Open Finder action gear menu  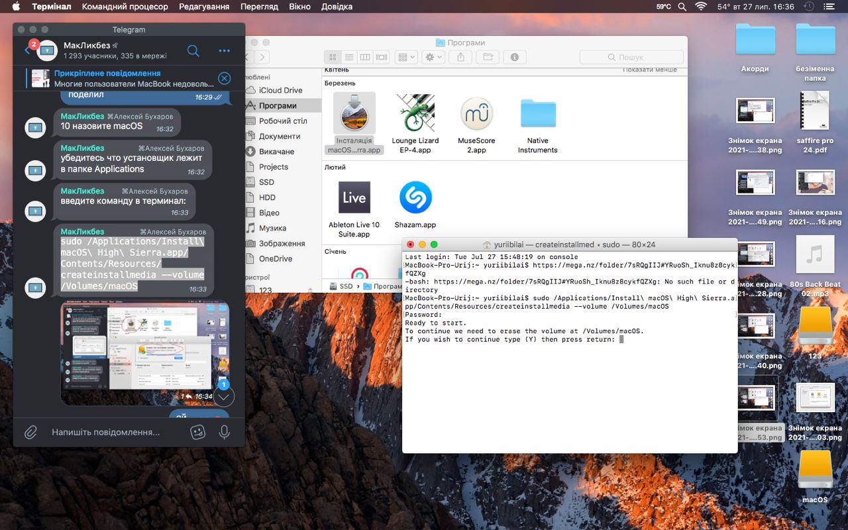click(x=433, y=57)
